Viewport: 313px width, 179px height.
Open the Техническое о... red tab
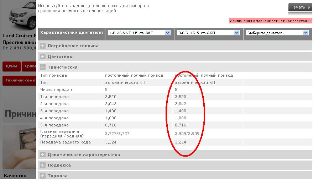pyautogui.click(x=20, y=80)
